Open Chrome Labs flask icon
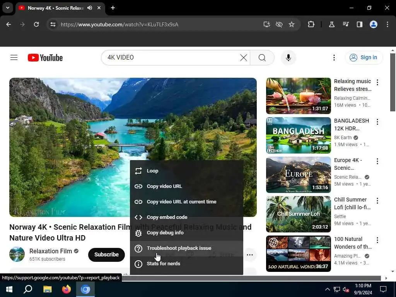The width and height of the screenshot is (396, 297). [331, 24]
